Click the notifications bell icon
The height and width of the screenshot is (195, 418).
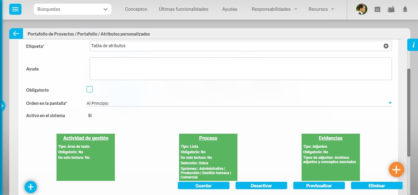405,10
